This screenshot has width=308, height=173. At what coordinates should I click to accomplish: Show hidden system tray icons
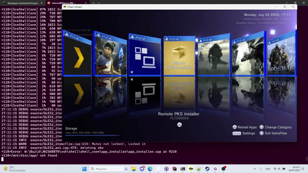[254, 169]
